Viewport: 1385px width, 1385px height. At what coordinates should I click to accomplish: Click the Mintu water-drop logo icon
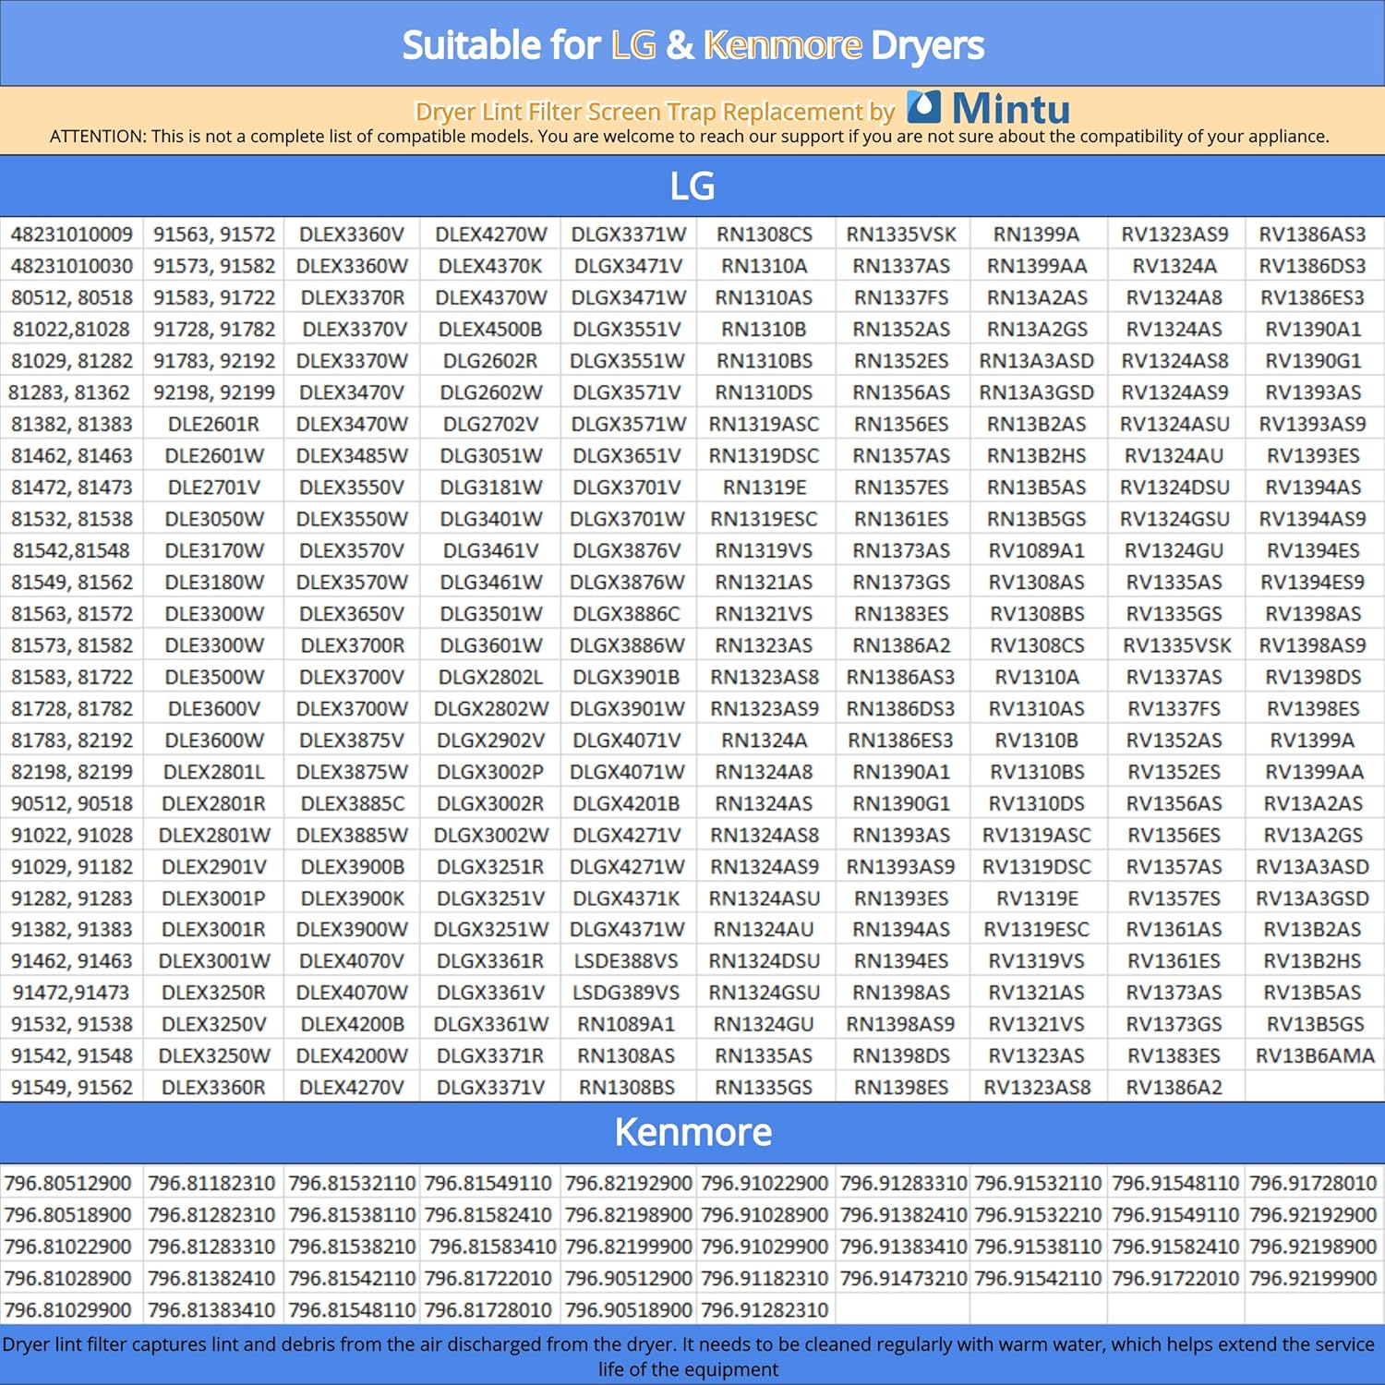tap(924, 107)
